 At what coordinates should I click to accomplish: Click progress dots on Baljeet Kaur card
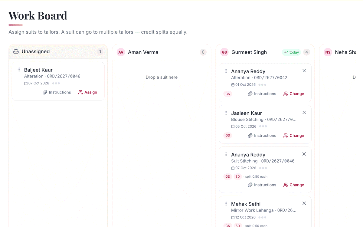pos(56,83)
